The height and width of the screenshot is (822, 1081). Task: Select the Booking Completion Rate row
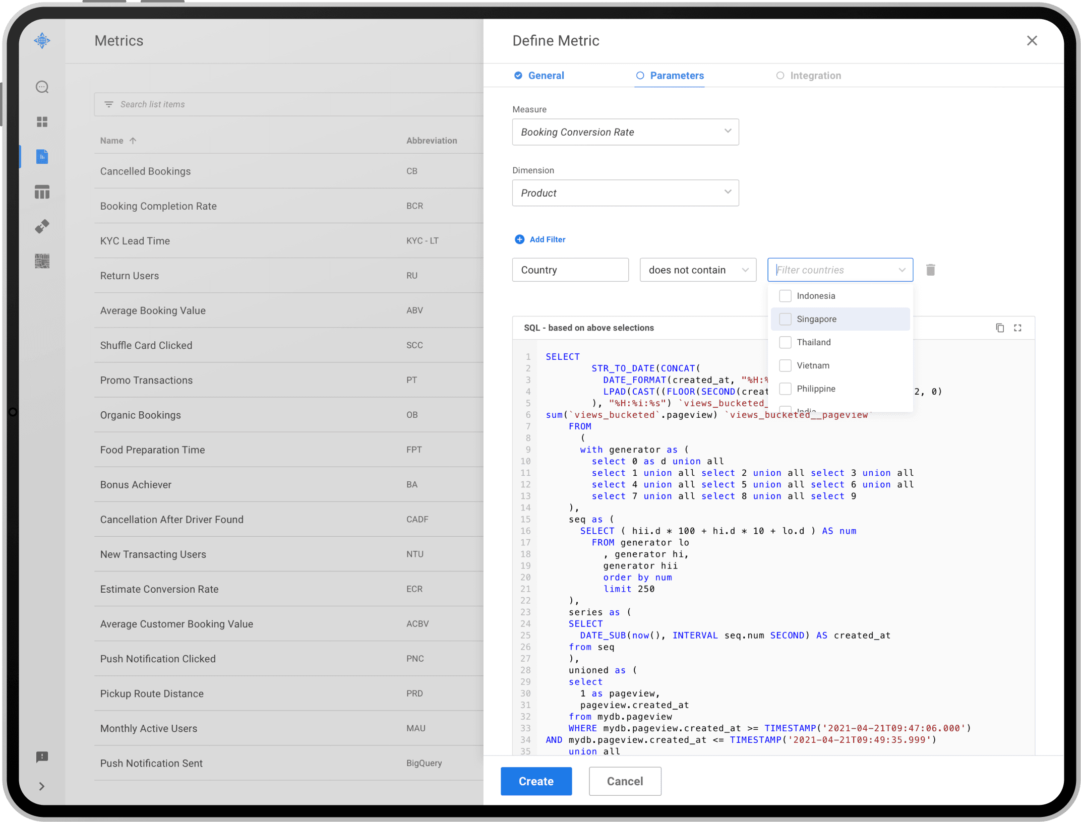[288, 206]
